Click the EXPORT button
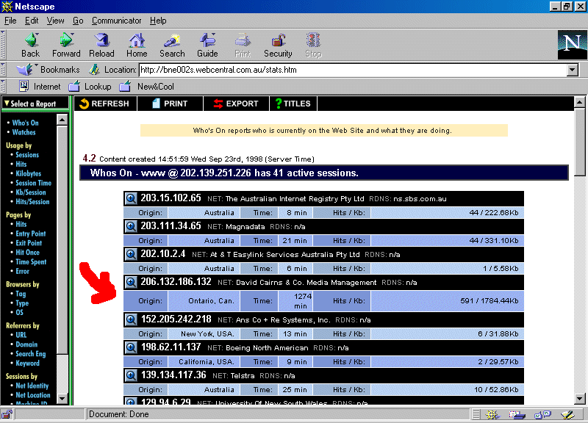Image resolution: width=588 pixels, height=423 pixels. tap(236, 104)
